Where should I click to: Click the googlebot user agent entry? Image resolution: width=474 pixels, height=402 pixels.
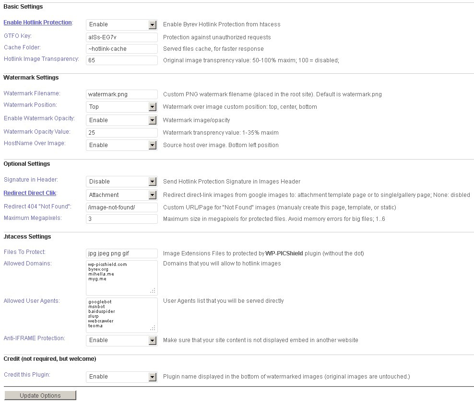point(100,302)
